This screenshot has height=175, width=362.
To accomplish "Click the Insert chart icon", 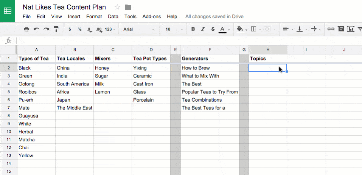I will coord(350,29).
